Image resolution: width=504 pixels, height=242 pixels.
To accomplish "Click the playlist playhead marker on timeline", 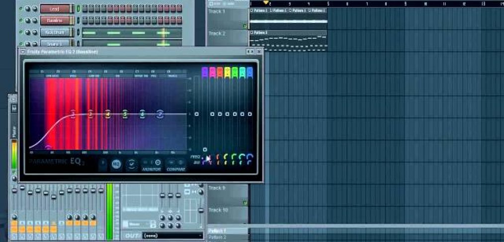I will [266, 2].
